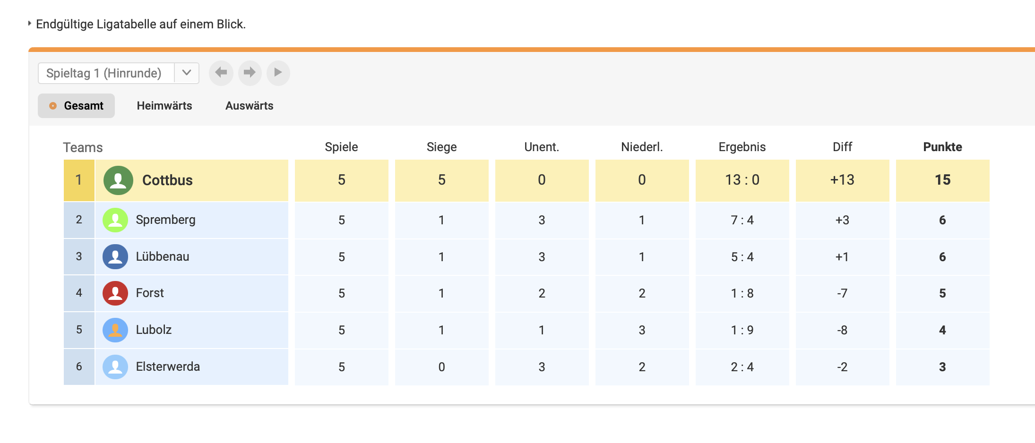Click the matchday dropdown chevron arrow

pyautogui.click(x=187, y=73)
